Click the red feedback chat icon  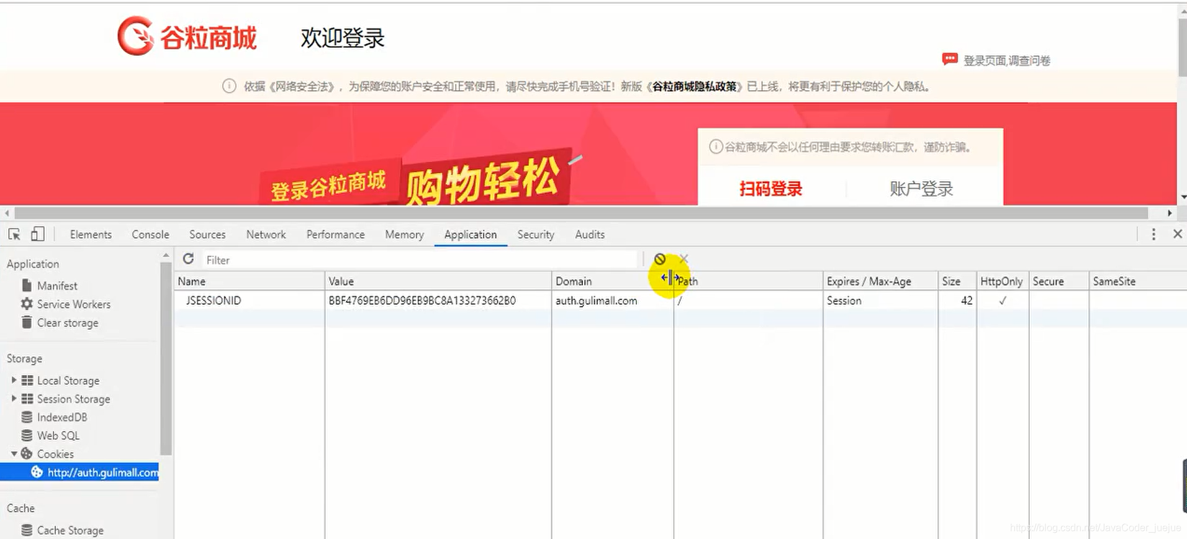point(949,60)
